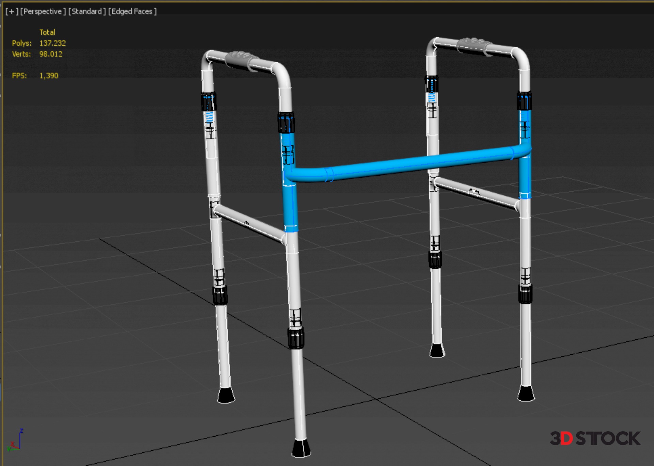Select the right gray hand grip
Screen dimensions: 654x466
point(474,45)
